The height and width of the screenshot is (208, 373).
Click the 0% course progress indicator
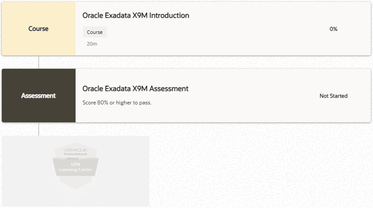coord(333,29)
